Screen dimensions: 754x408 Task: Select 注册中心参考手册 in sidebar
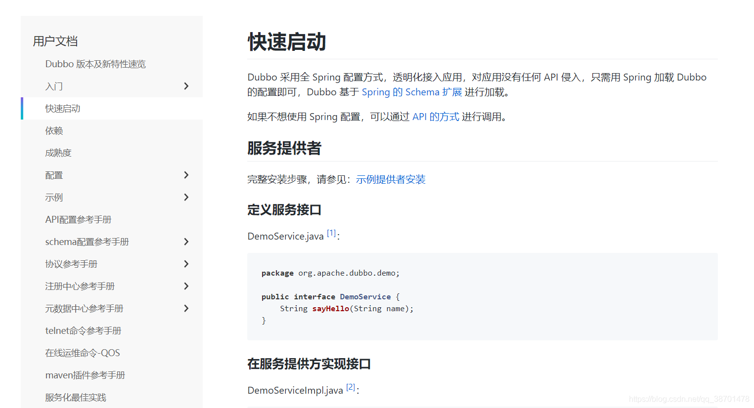point(80,286)
